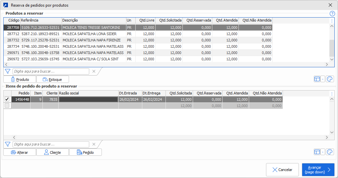
Task: Click client code 7835 cell
Action: [x=51, y=99]
